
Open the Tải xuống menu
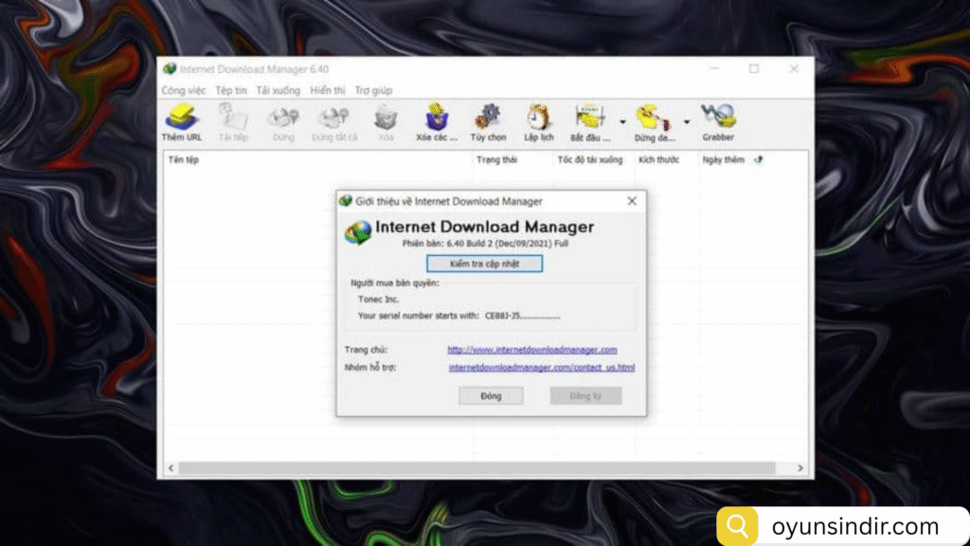click(278, 91)
